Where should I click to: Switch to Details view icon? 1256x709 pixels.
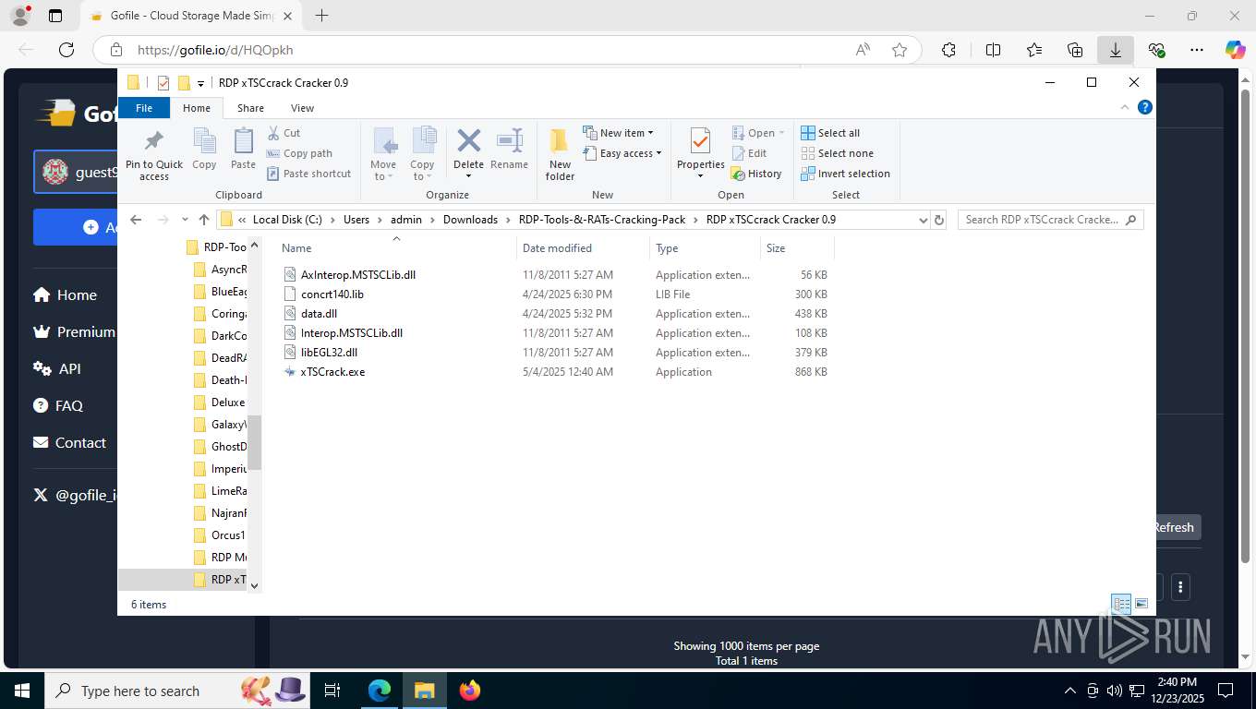1121,604
